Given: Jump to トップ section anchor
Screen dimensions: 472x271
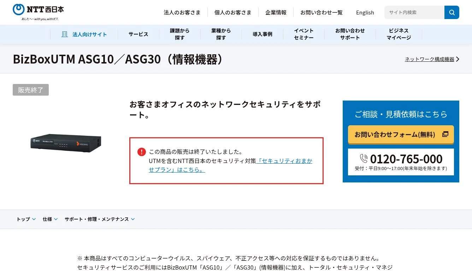Looking at the screenshot, I should [26, 219].
